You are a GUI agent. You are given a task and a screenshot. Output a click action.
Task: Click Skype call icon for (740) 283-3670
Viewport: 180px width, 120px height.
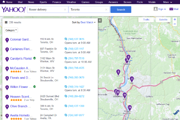[66, 77]
